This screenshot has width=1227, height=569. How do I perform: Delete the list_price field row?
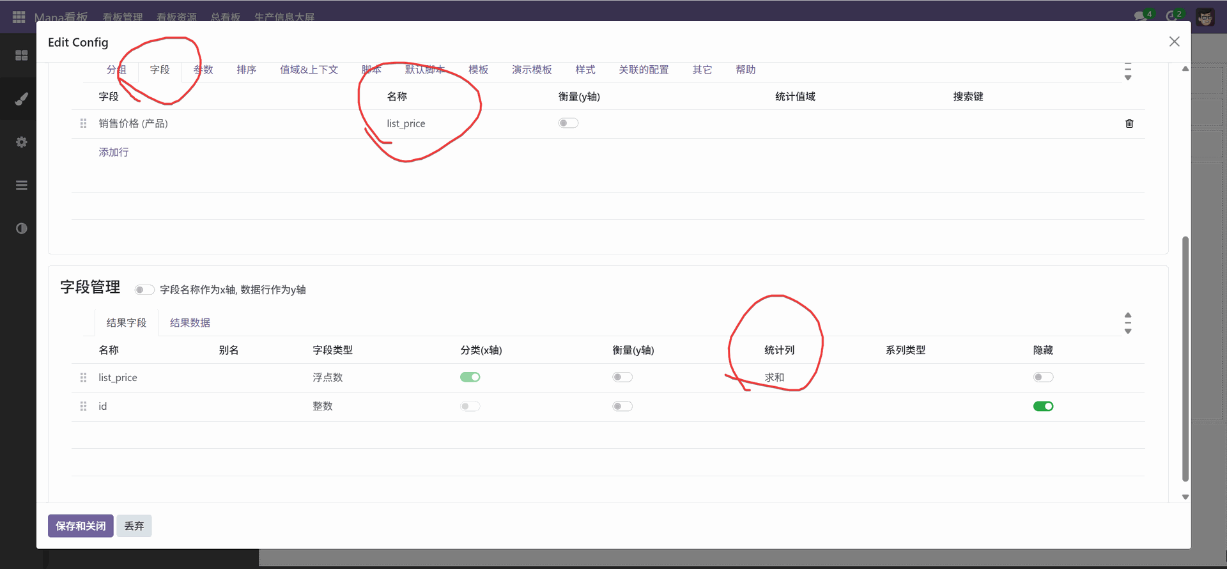1129,123
